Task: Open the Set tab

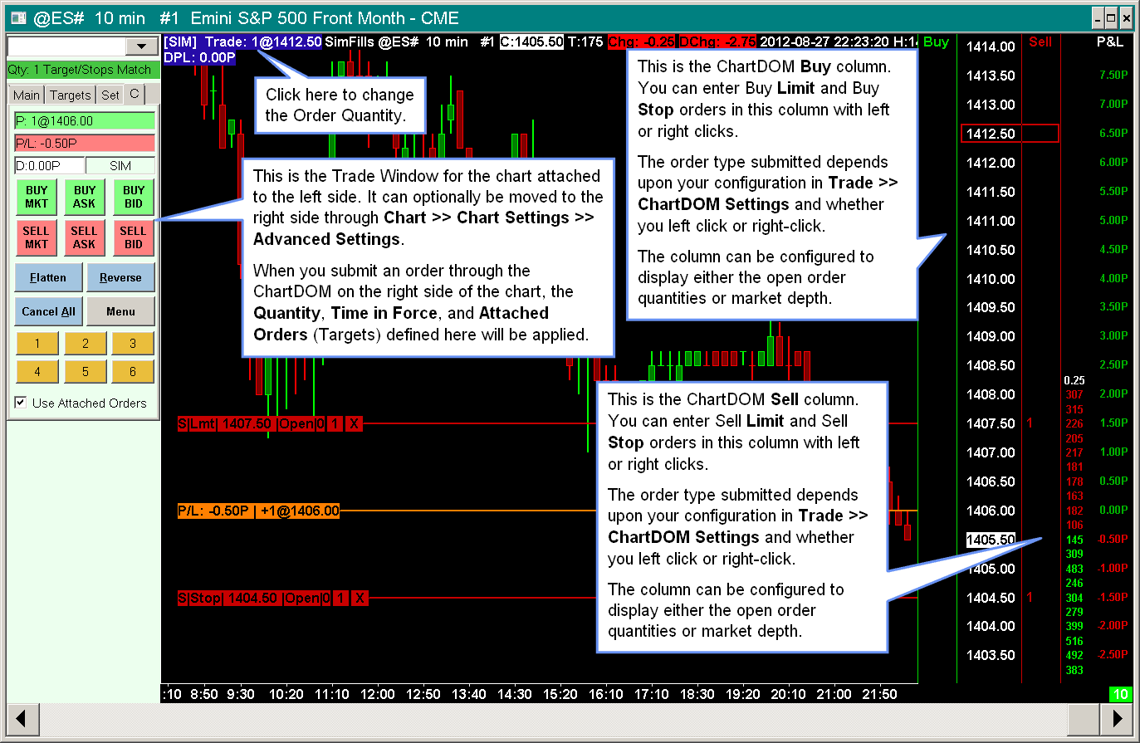Action: coord(110,95)
